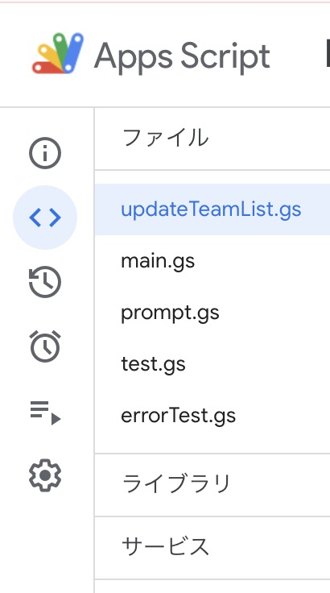Click the blank header area beside ファイル label
This screenshot has width=330, height=593.
click(270, 139)
